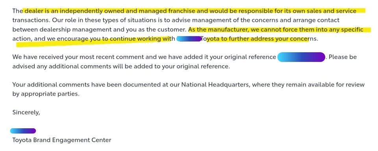
Task: Click the words 'Please be' after reference
Action: coord(343,57)
